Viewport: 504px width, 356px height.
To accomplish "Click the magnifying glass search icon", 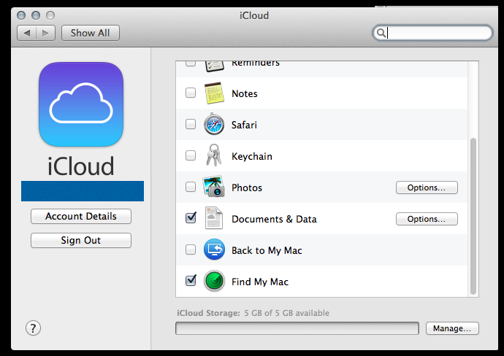I will point(381,33).
